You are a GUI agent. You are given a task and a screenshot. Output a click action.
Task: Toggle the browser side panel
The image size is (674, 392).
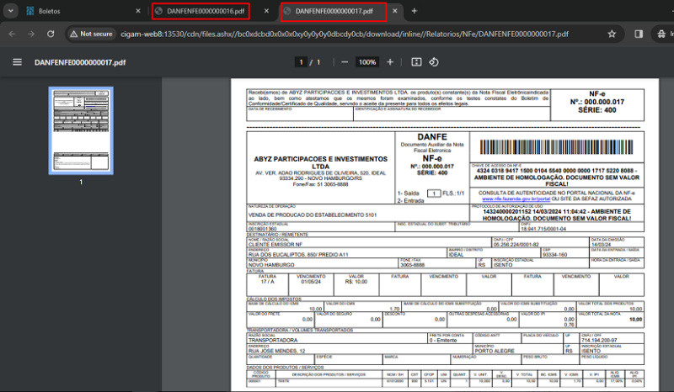pyautogui.click(x=639, y=34)
